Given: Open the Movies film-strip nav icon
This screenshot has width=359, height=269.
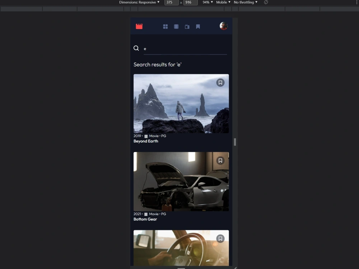Looking at the screenshot, I should [x=176, y=27].
